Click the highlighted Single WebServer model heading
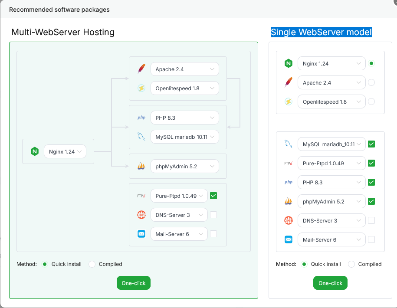 click(x=321, y=32)
